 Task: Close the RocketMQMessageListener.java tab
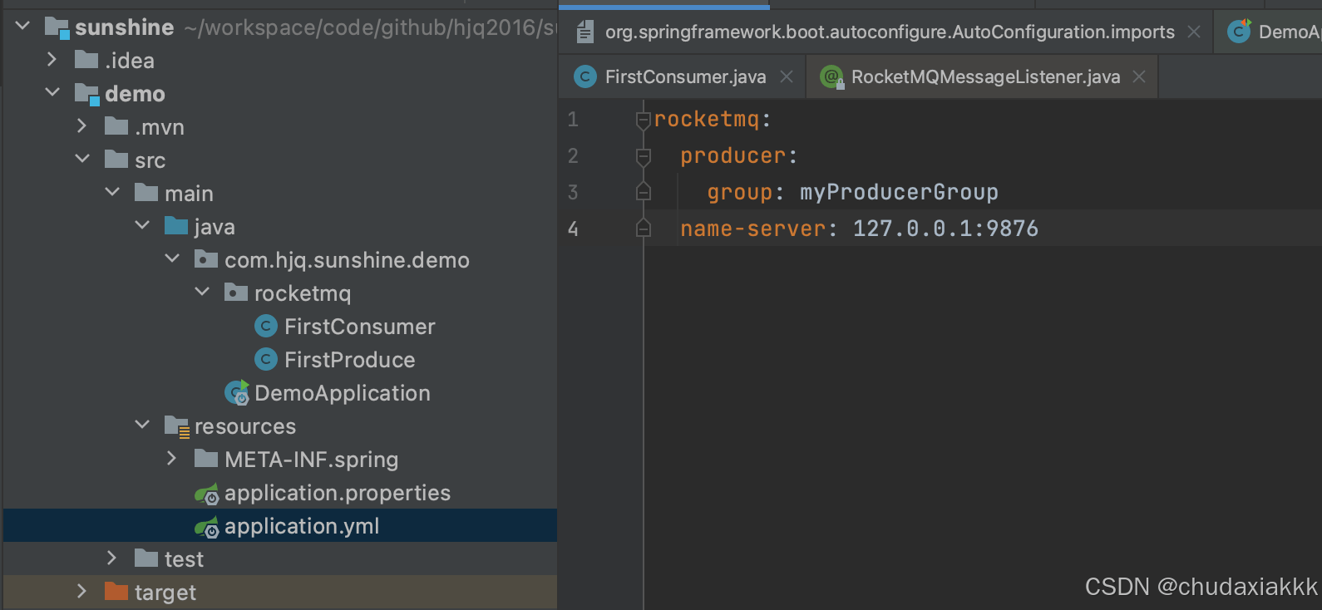[x=1139, y=76]
